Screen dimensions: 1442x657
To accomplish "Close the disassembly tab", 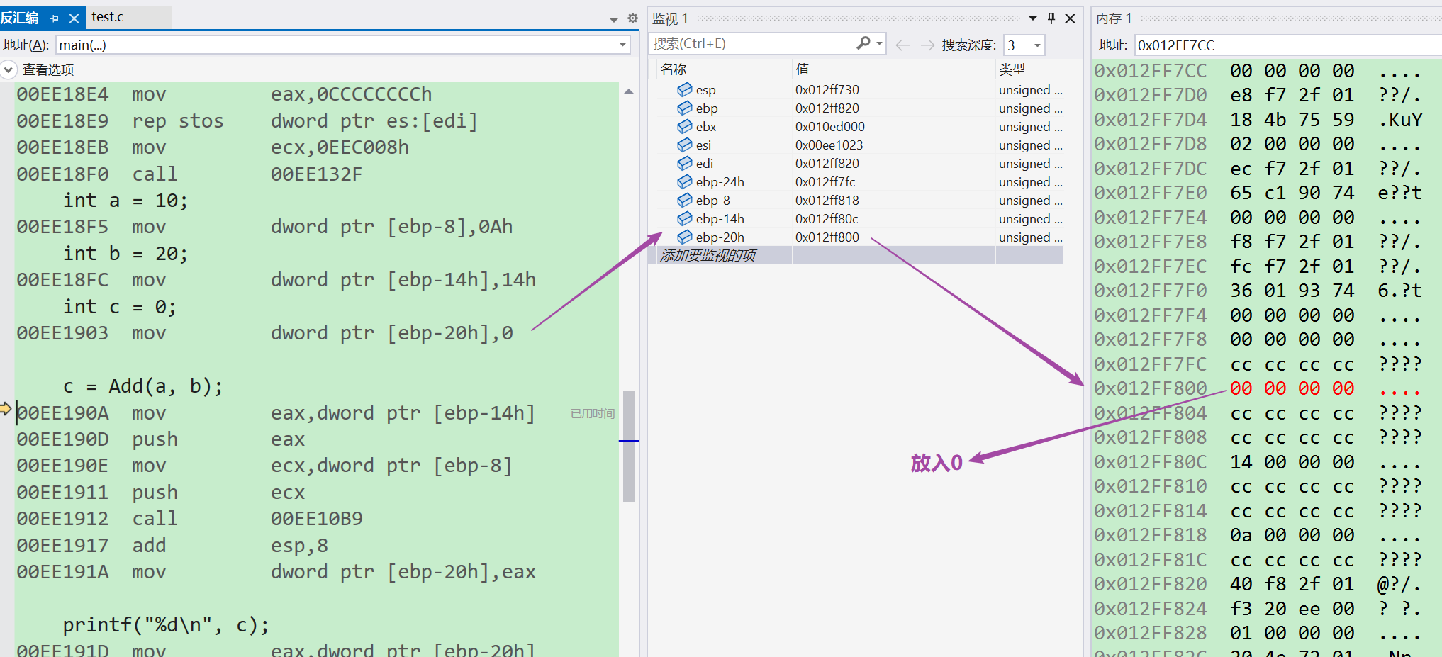I will [x=74, y=18].
